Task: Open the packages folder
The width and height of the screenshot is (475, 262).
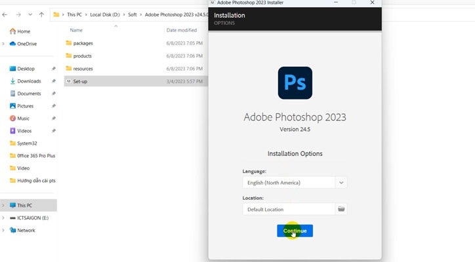Action: coord(83,43)
